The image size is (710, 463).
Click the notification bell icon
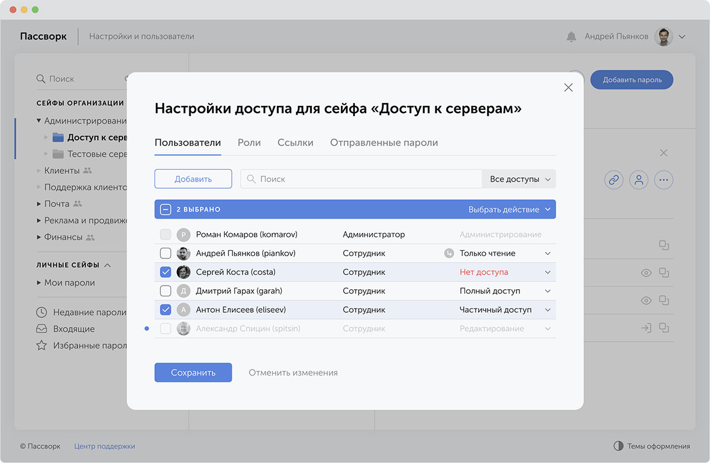[x=571, y=37]
